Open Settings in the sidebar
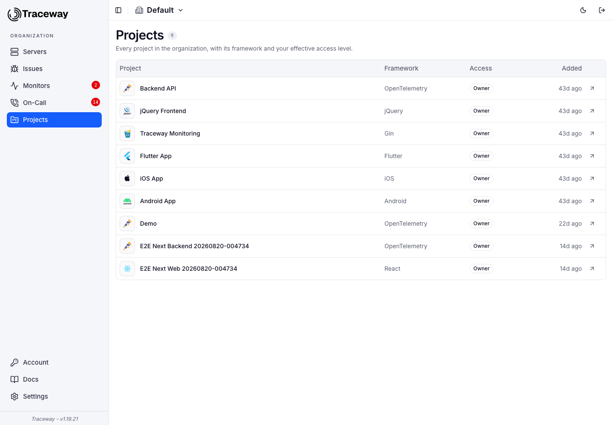Viewport: 613px width, 425px height. (54, 397)
